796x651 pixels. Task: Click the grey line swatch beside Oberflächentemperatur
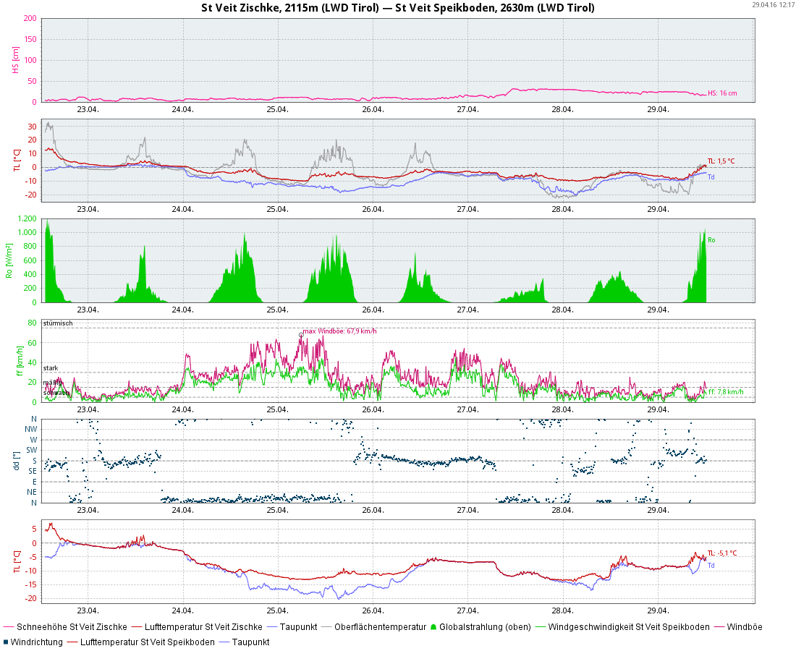(x=326, y=627)
